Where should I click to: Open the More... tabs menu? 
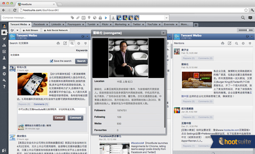click(x=185, y=24)
